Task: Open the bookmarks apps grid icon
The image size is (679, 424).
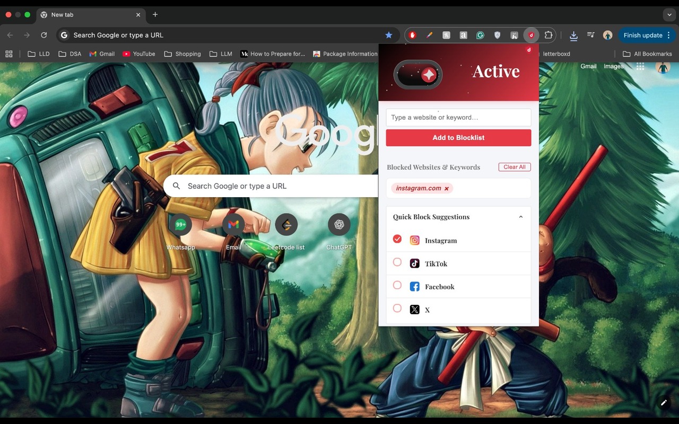Action: 9,54
